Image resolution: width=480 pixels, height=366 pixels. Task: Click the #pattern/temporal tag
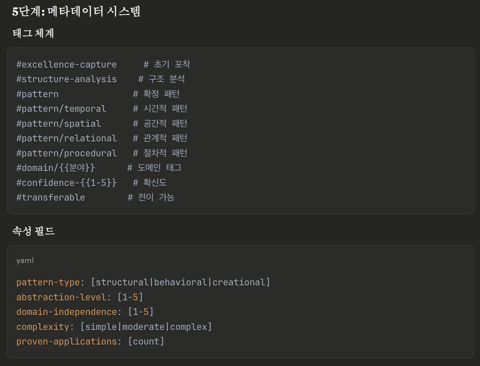click(x=61, y=109)
